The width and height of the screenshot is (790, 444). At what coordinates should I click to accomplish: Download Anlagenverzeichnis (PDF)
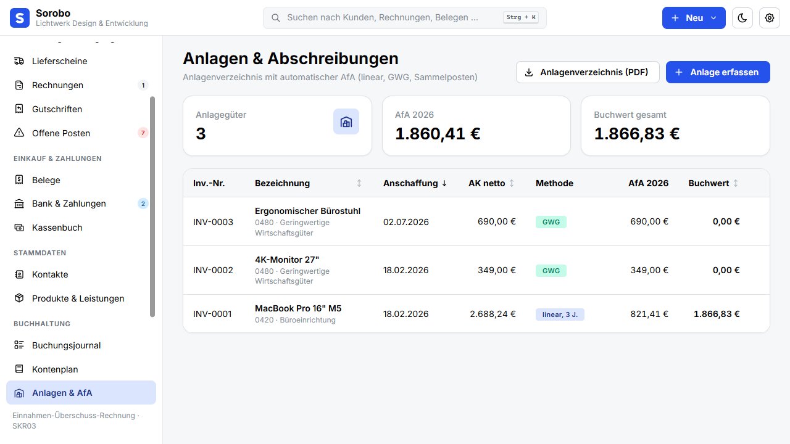pyautogui.click(x=588, y=72)
